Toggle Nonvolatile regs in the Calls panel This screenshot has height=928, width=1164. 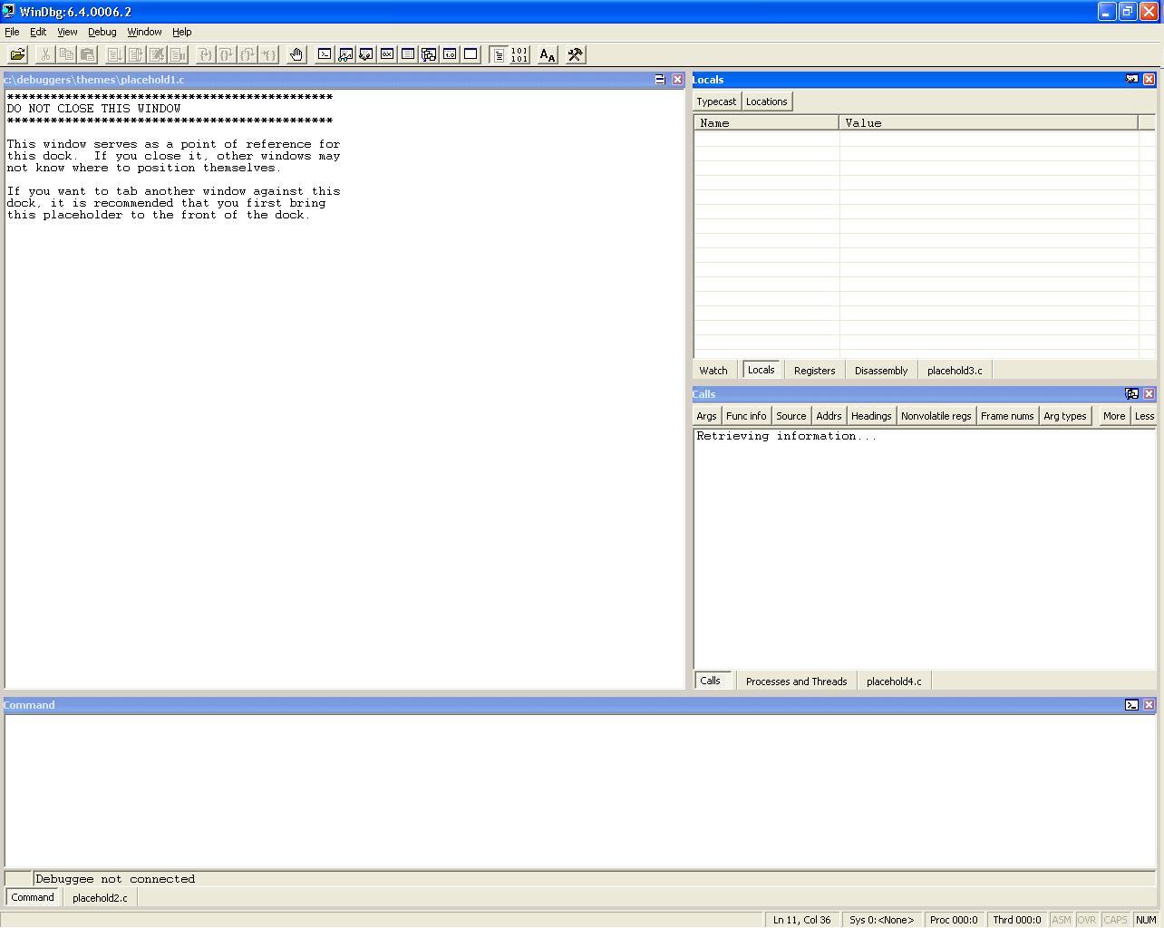[936, 415]
